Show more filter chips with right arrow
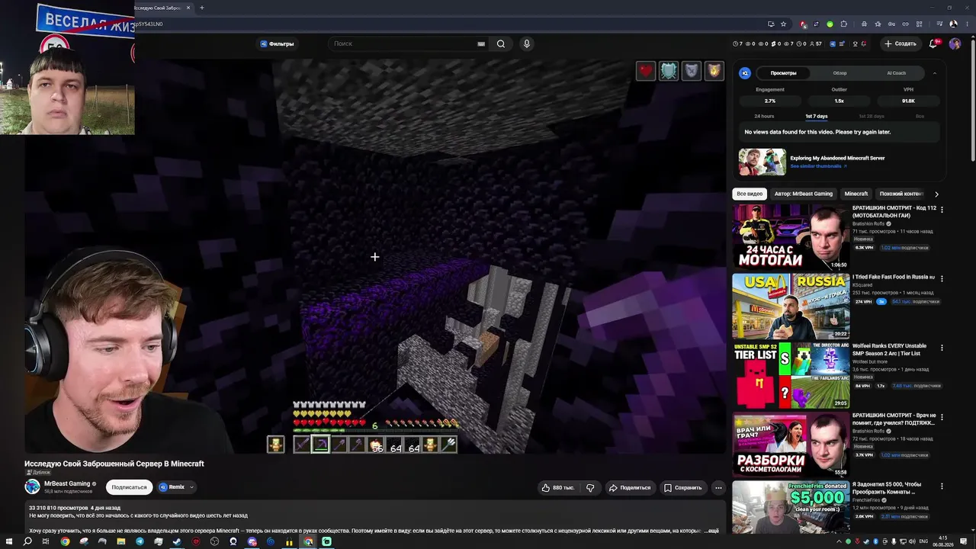Image resolution: width=976 pixels, height=549 pixels. coord(936,194)
